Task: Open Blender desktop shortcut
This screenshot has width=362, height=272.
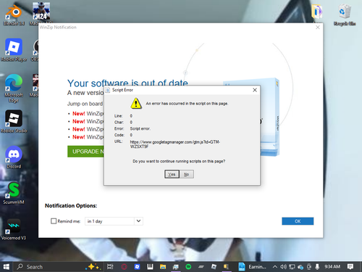Action: click(14, 15)
